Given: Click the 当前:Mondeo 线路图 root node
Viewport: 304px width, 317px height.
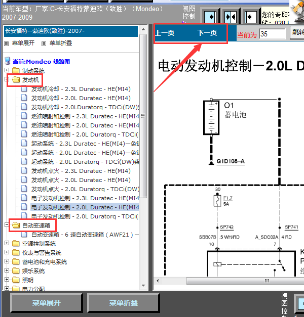Looking at the screenshot, I should (42, 62).
